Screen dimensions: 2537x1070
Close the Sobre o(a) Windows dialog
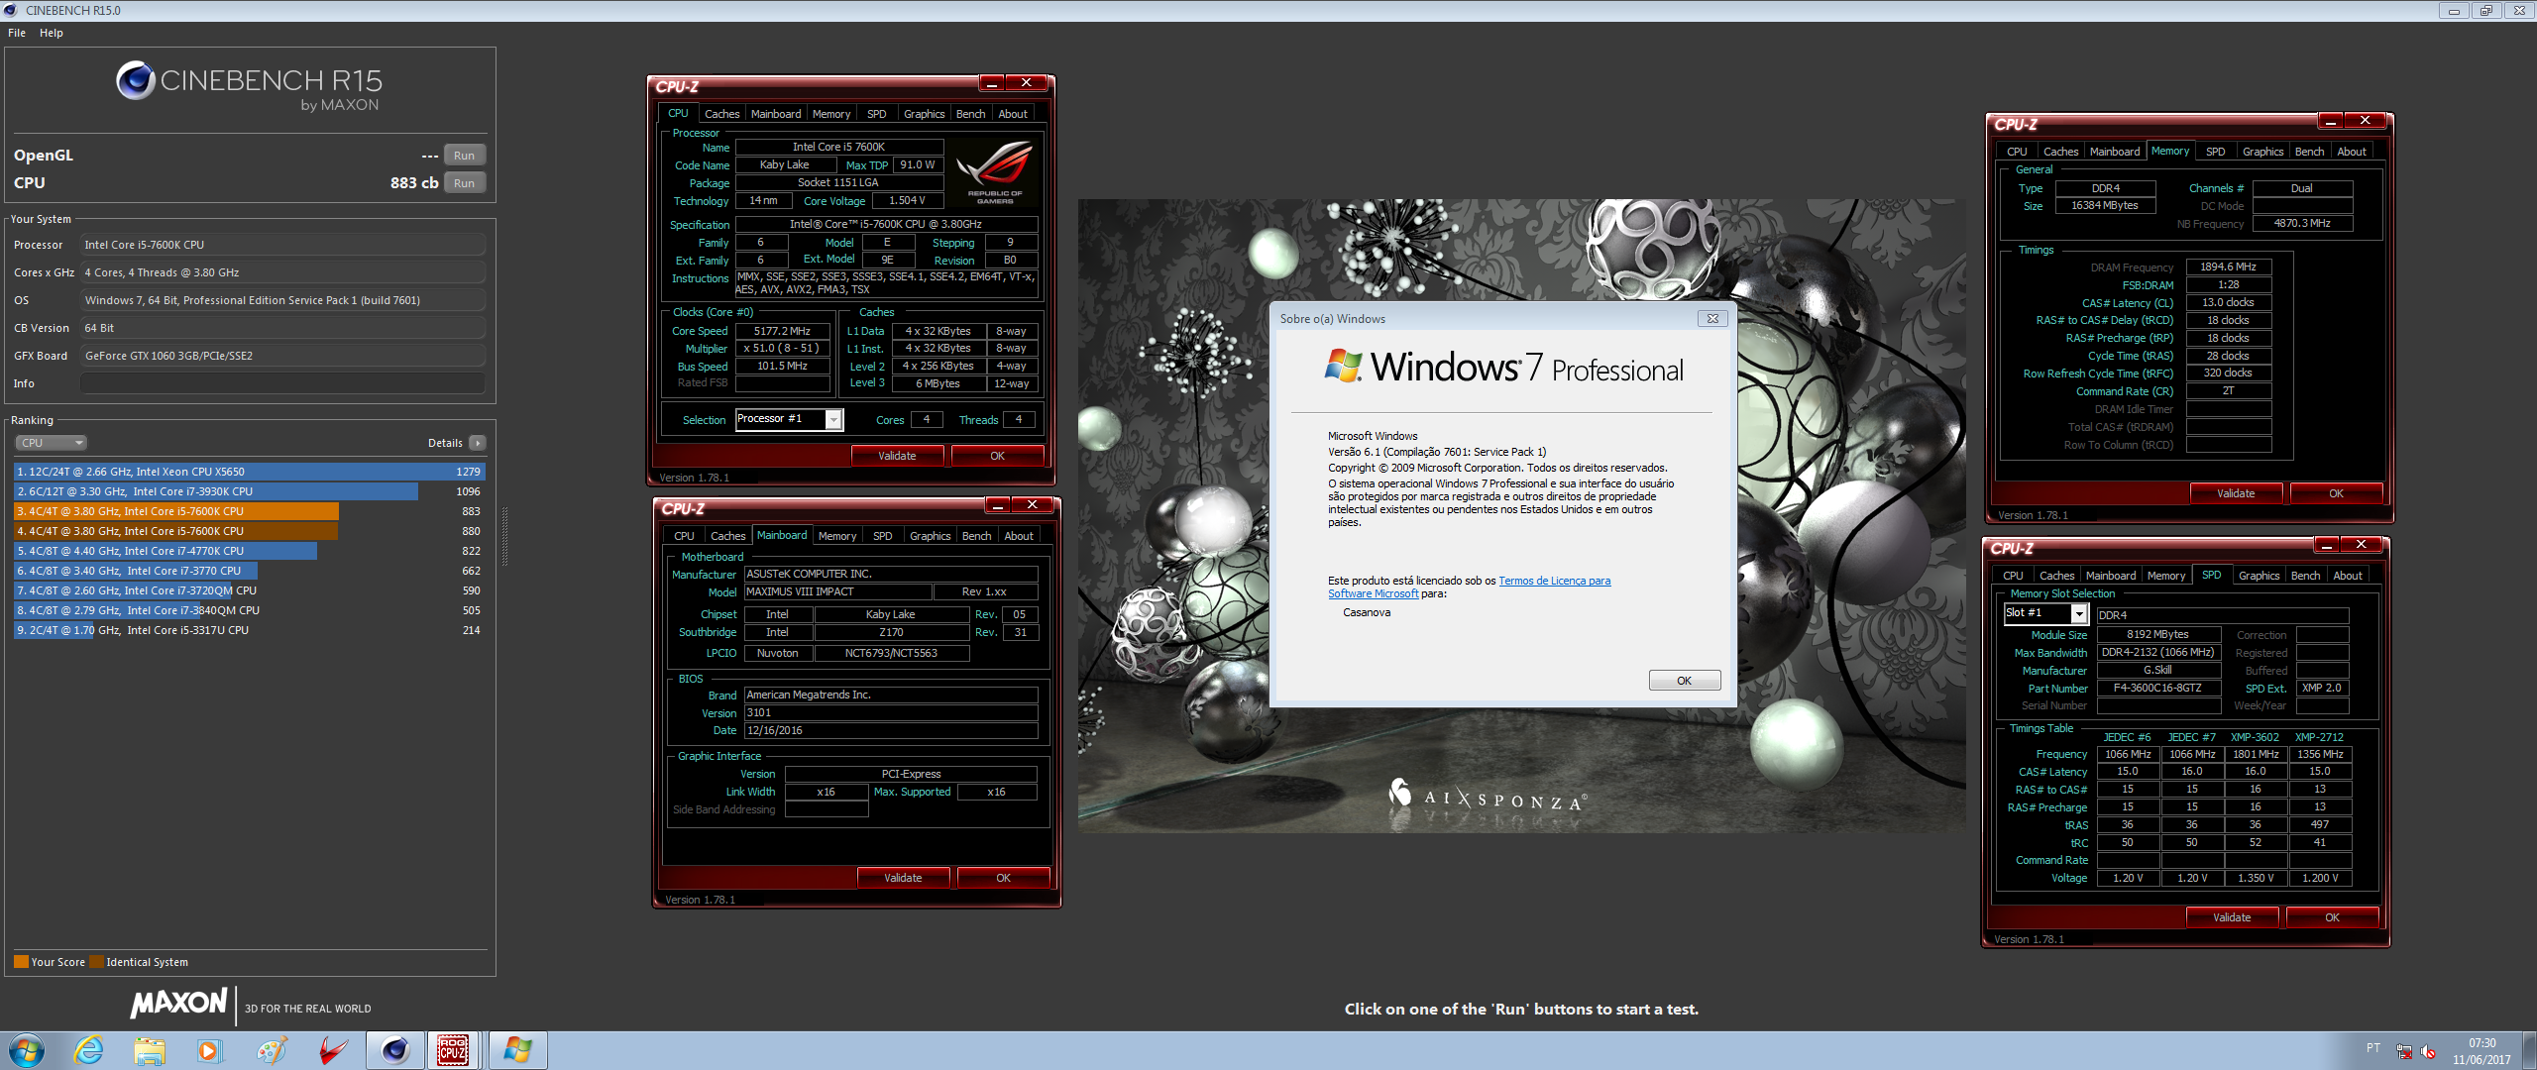[x=1712, y=319]
